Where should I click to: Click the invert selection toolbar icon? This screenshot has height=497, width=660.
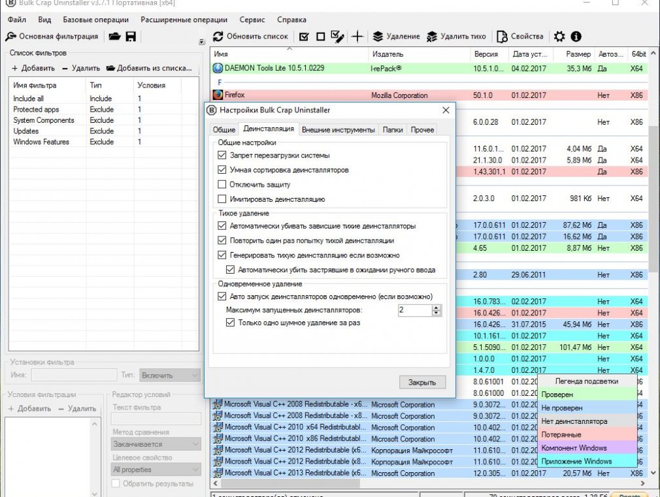point(338,37)
